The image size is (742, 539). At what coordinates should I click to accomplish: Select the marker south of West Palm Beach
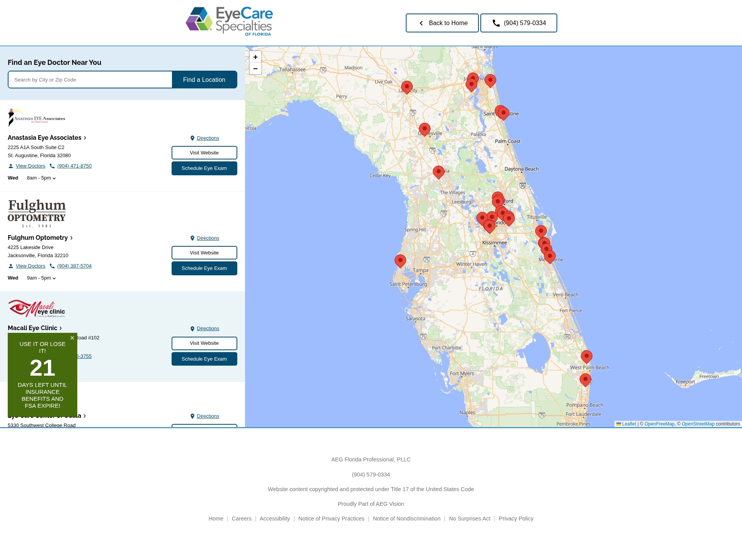point(585,380)
